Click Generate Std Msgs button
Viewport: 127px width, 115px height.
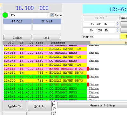tap(92, 105)
